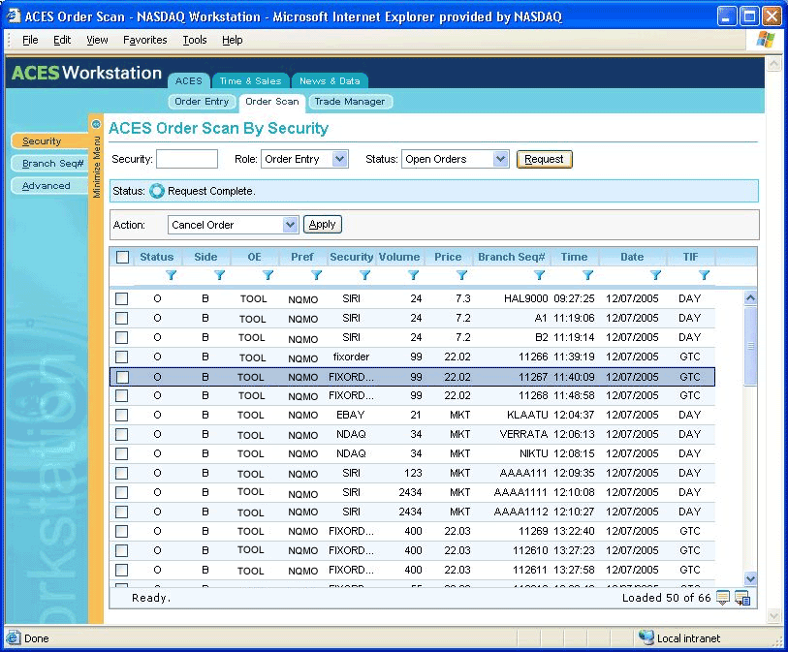Click the fixorder security cell
Screen dimensions: 788x652
351,357
